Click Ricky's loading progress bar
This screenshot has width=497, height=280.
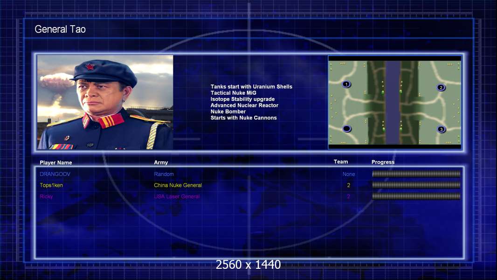[416, 196]
